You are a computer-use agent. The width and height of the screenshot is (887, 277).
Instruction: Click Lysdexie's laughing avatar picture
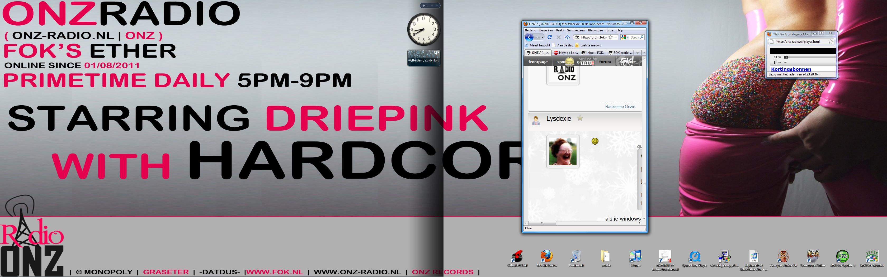(563, 151)
